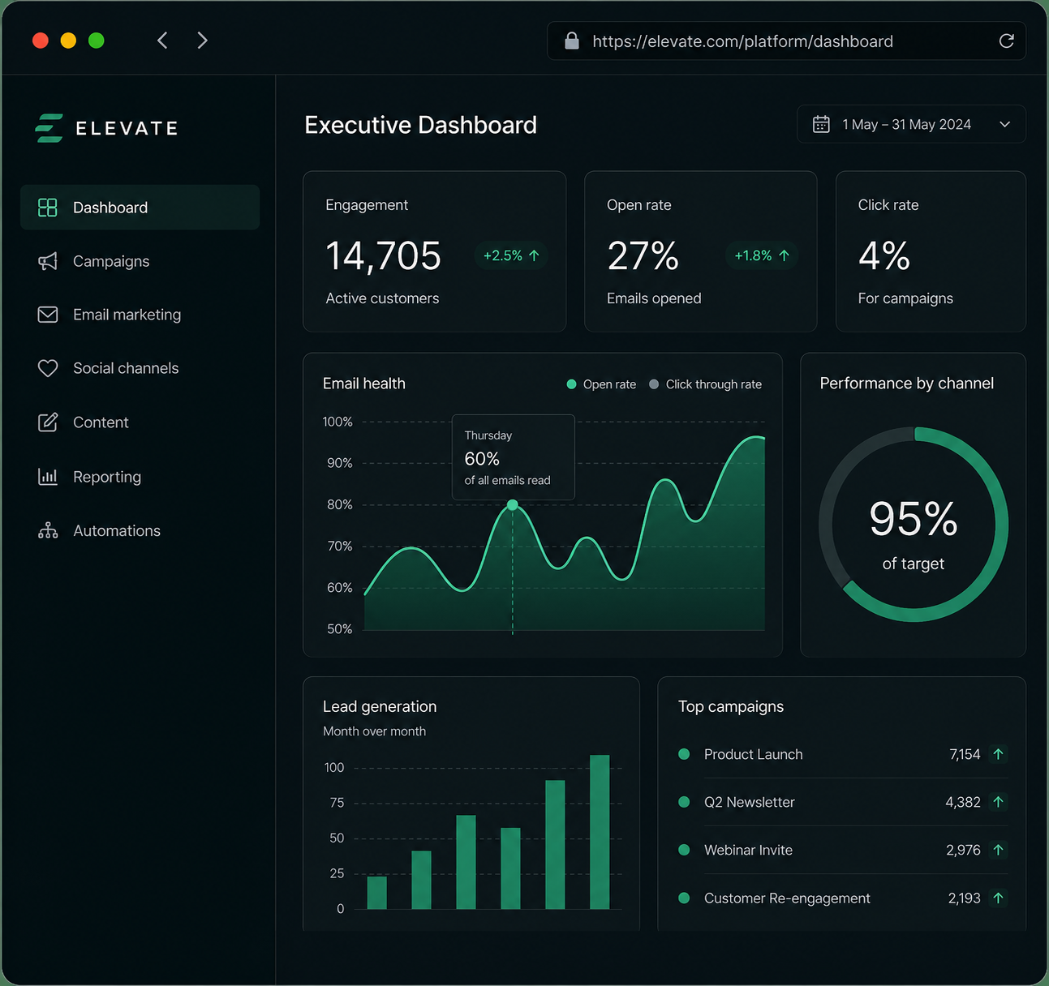Click the Content edit pencil icon
The height and width of the screenshot is (986, 1049).
click(x=48, y=422)
